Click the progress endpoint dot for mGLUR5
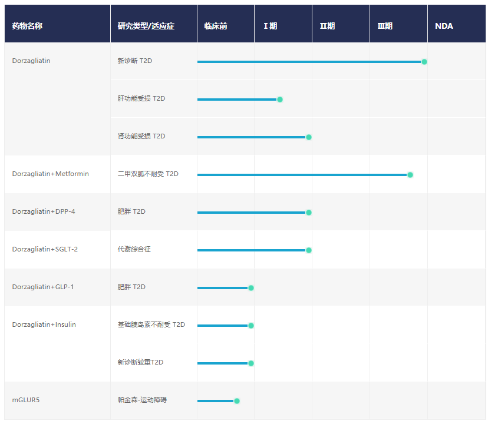The height and width of the screenshot is (424, 488). point(237,401)
